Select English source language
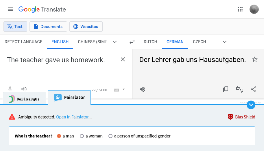Image resolution: width=264 pixels, height=151 pixels. pyautogui.click(x=60, y=42)
